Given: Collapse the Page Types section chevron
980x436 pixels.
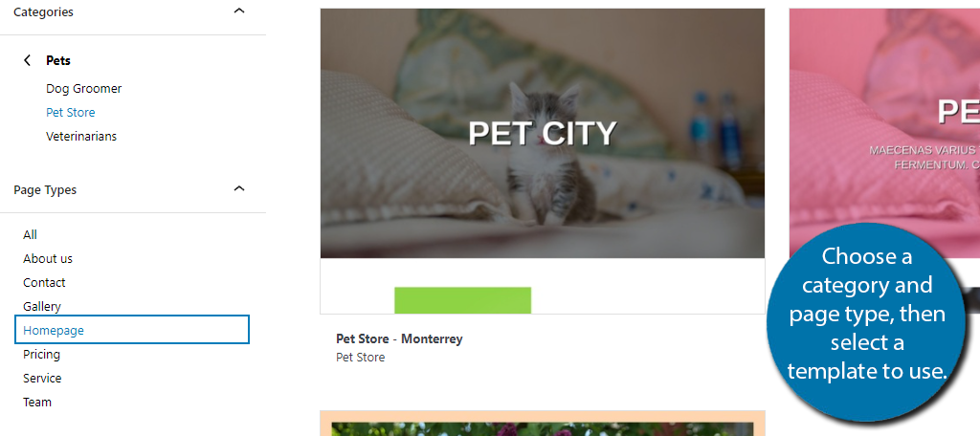Looking at the screenshot, I should click(238, 188).
